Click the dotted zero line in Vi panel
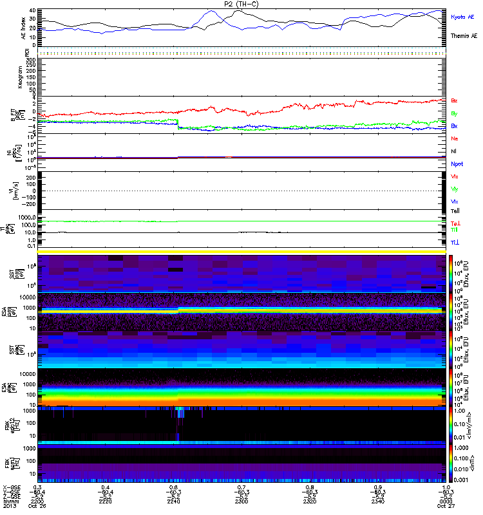Image resolution: width=483 pixels, height=515 pixels. (x=241, y=191)
